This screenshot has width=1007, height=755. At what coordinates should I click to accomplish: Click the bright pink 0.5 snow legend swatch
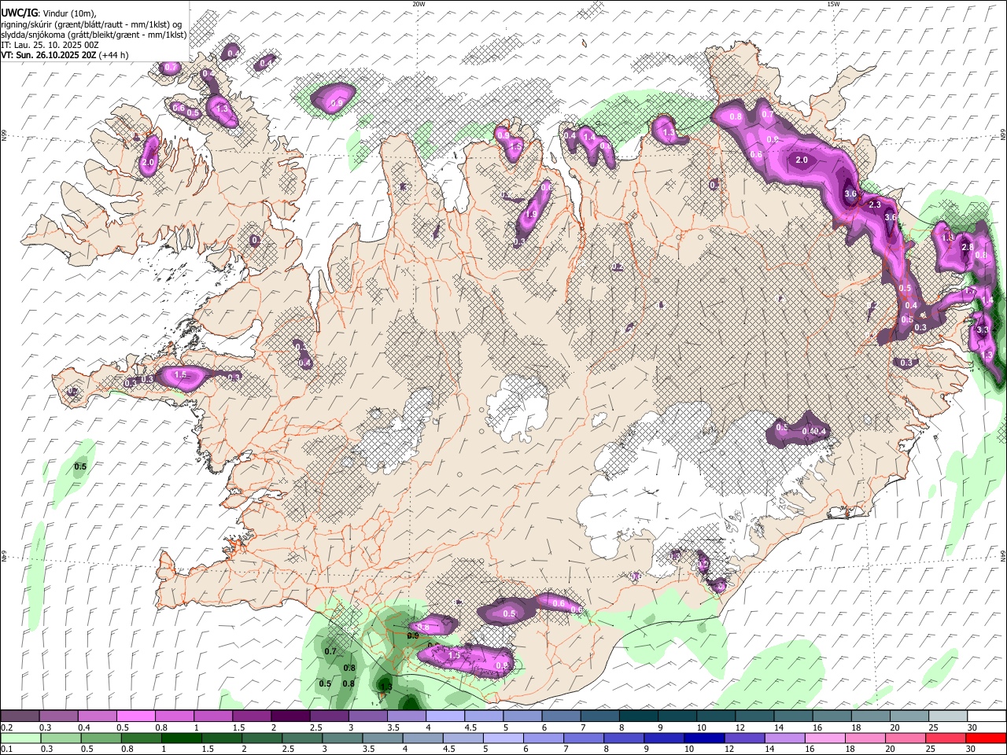[135, 716]
